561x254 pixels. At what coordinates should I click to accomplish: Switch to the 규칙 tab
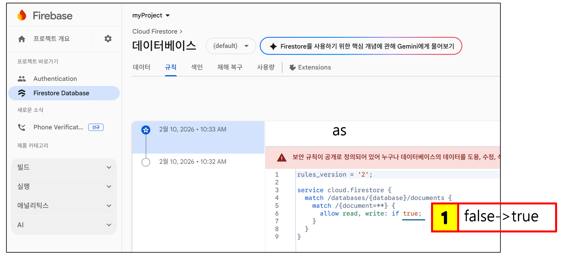pyautogui.click(x=171, y=67)
